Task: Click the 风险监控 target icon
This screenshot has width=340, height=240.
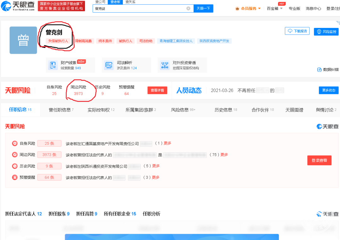Action: coord(319,32)
